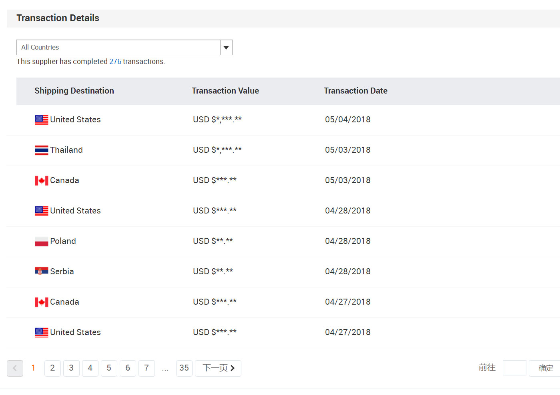Screen dimensions: 560x395
Task: Click the next page 下一页 button
Action: [x=218, y=368]
